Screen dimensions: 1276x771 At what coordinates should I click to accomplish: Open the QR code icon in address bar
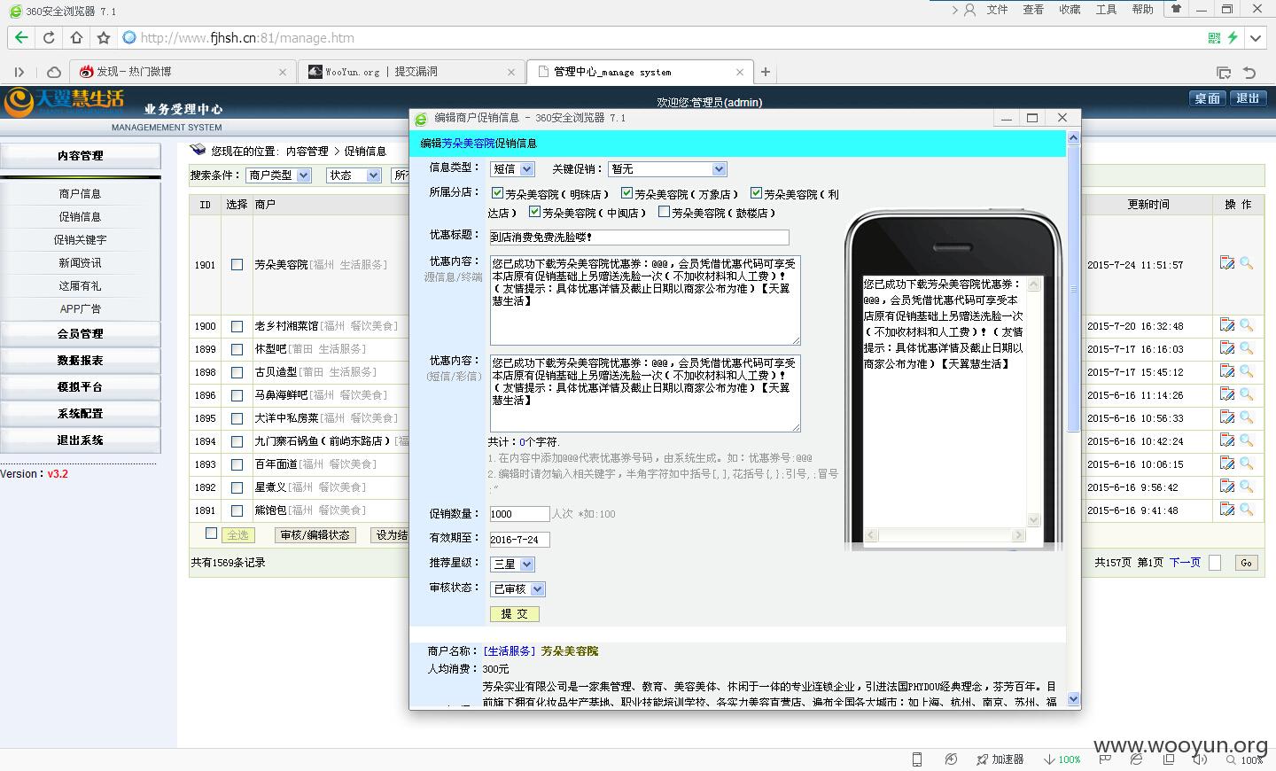(x=1214, y=37)
